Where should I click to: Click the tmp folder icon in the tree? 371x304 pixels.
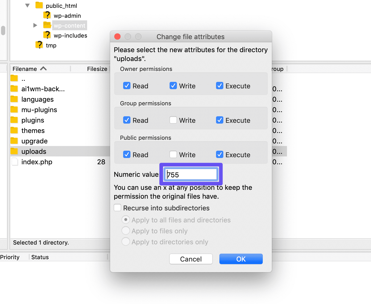click(x=39, y=45)
